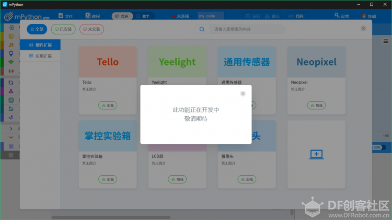
Task: Open the hamburger menu on the right panel
Action: point(386,41)
